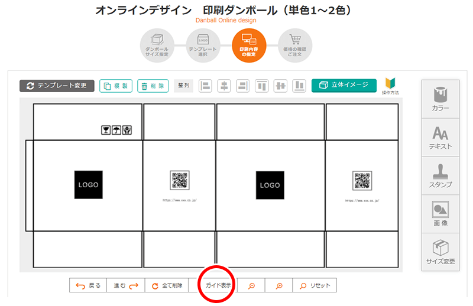Screen dimensions: 473x306
Task: Align objects to vertical middle
Action: pos(280,86)
